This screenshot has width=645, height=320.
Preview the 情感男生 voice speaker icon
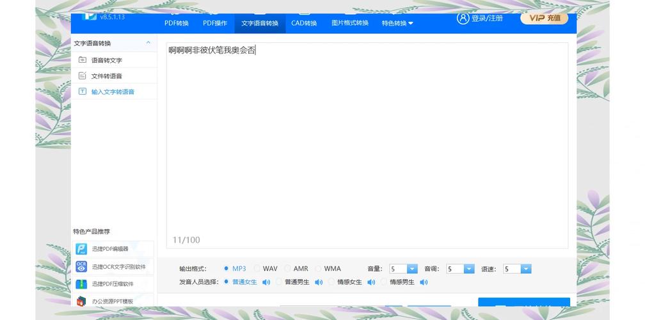click(424, 282)
